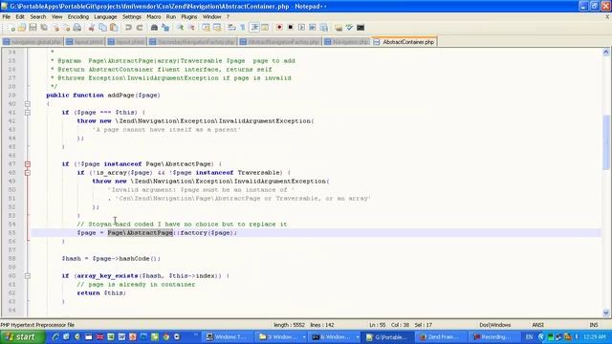
Task: Collapse the fold marker at line 40
Action: tap(28, 104)
